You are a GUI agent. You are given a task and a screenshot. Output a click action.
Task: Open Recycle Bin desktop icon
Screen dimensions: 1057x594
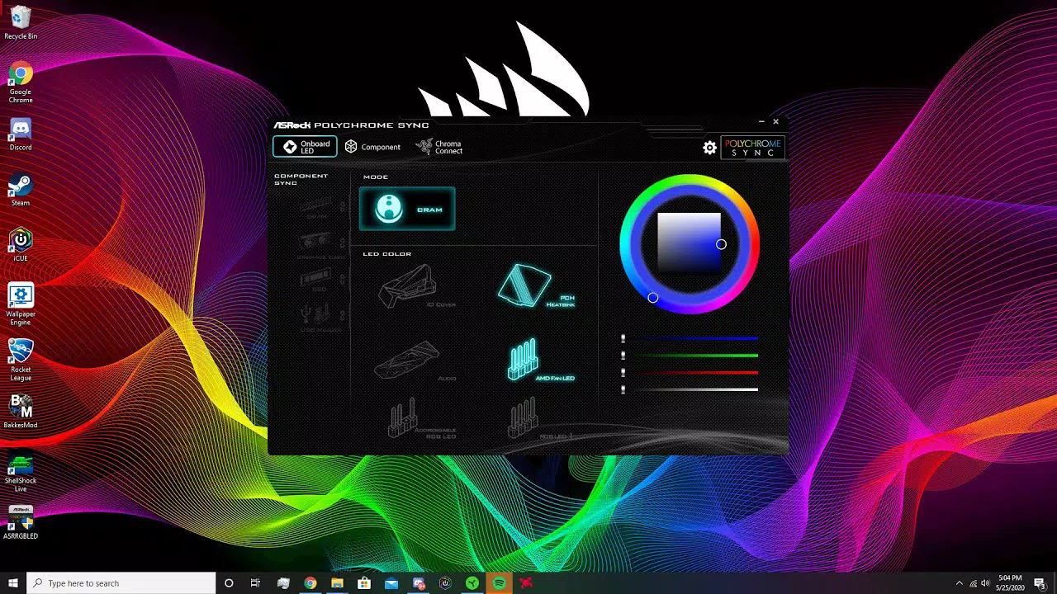(21, 24)
